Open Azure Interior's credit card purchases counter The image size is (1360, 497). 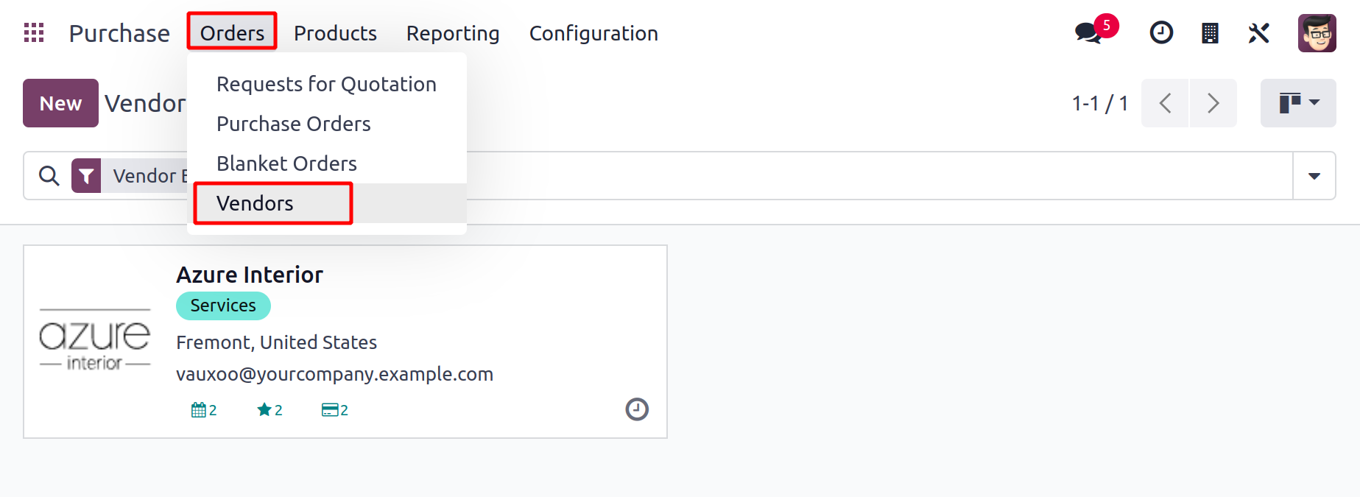click(x=334, y=410)
